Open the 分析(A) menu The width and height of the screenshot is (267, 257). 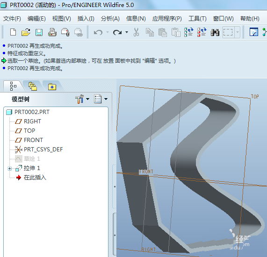pyautogui.click(x=110, y=18)
